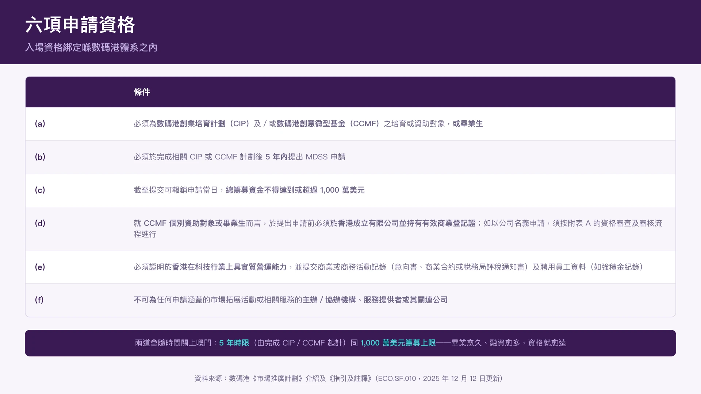701x394 pixels.
Task: Select the row label (a)
Action: 40,124
